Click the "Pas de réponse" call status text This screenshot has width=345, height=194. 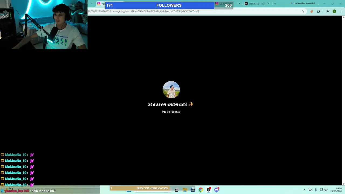point(171,112)
